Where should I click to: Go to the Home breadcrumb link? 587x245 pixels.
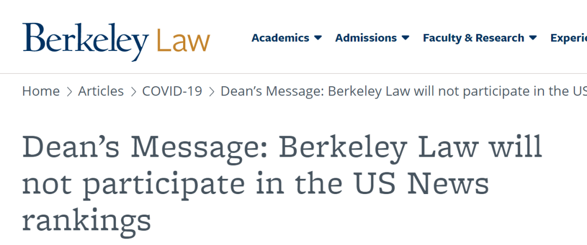click(x=41, y=91)
